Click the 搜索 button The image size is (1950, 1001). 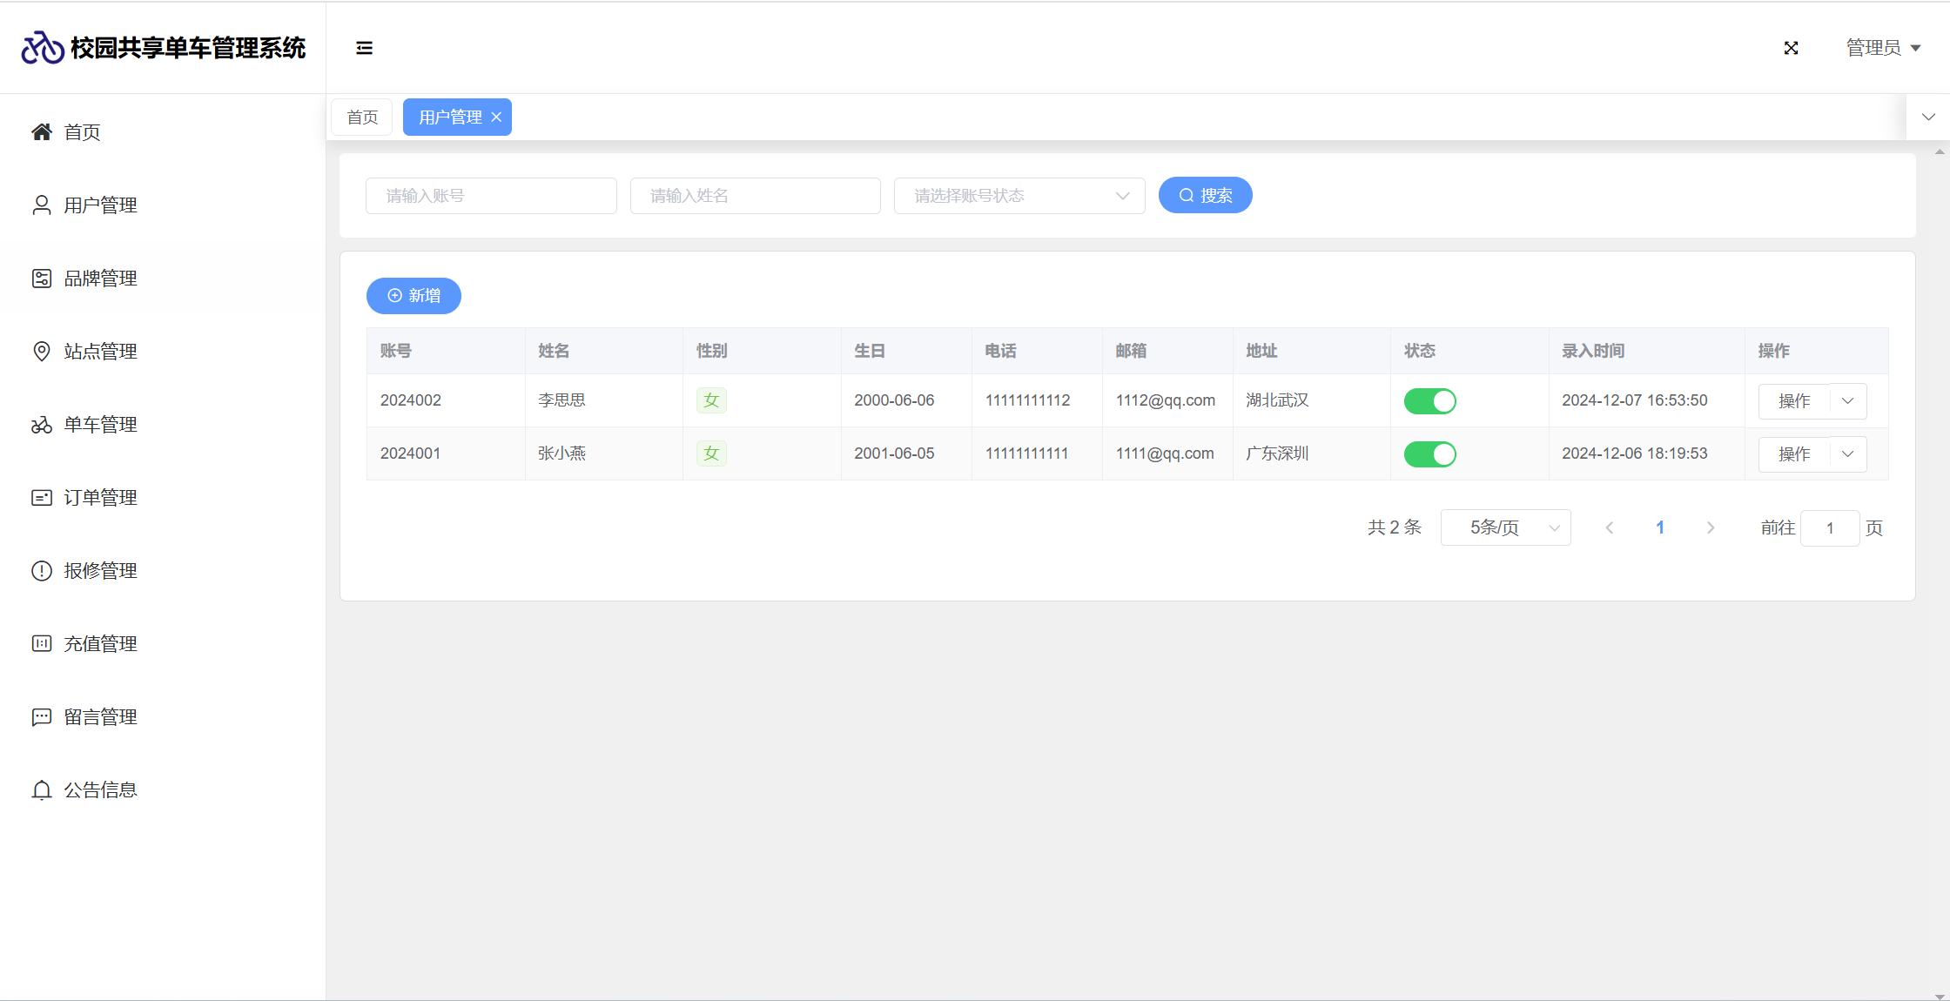(1205, 196)
